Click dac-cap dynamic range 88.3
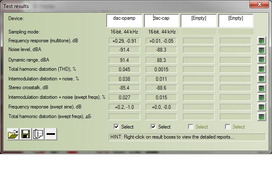Image resolution: width=272 pixels, height=170 pixels. point(161,60)
